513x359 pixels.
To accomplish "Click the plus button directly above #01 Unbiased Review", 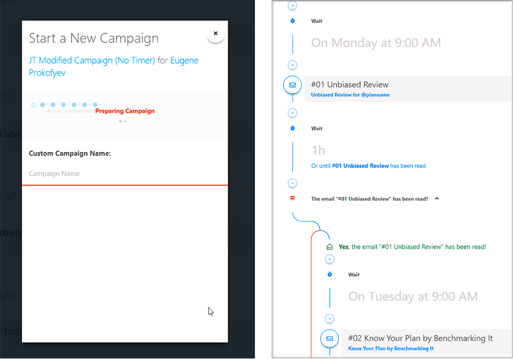I will [292, 65].
